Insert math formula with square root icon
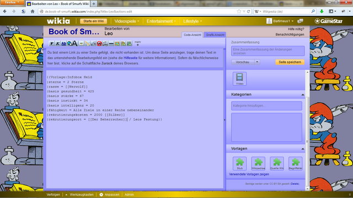 93,43
